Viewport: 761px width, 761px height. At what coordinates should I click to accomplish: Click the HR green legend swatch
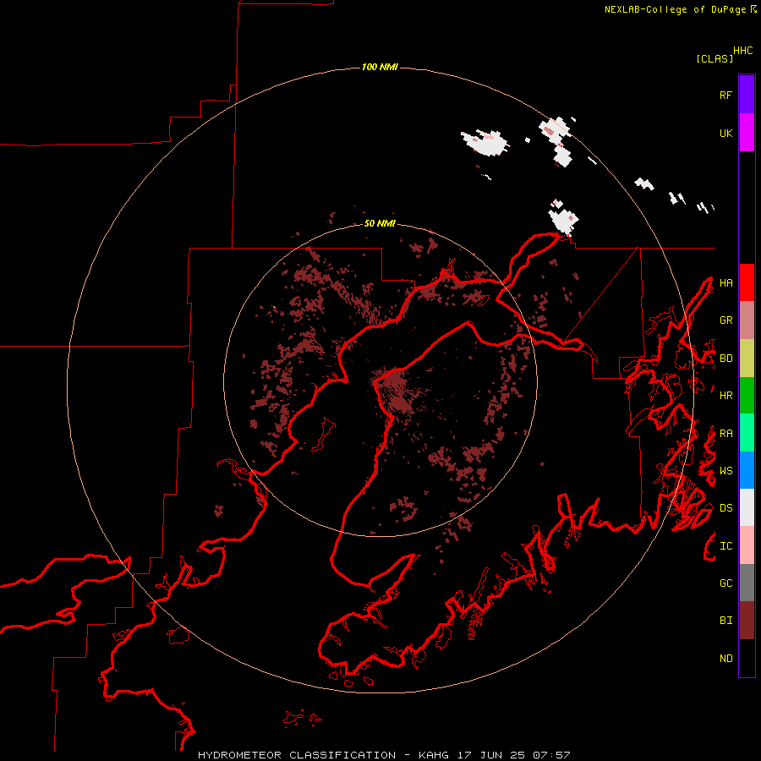[x=747, y=396]
